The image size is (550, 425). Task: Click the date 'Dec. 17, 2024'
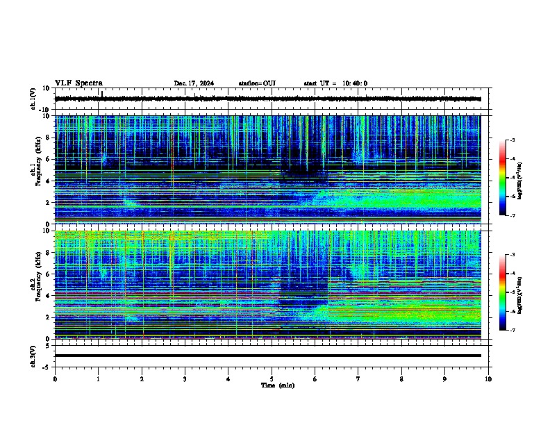pyautogui.click(x=194, y=83)
